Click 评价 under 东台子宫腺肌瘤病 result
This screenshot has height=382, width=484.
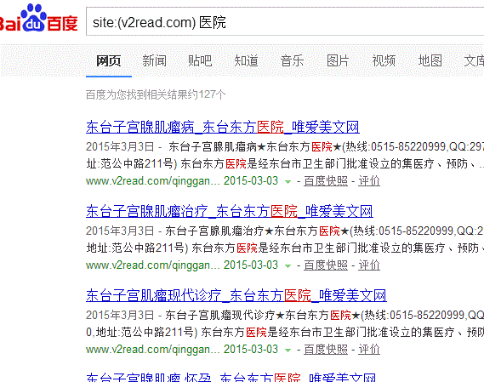pyautogui.click(x=369, y=181)
